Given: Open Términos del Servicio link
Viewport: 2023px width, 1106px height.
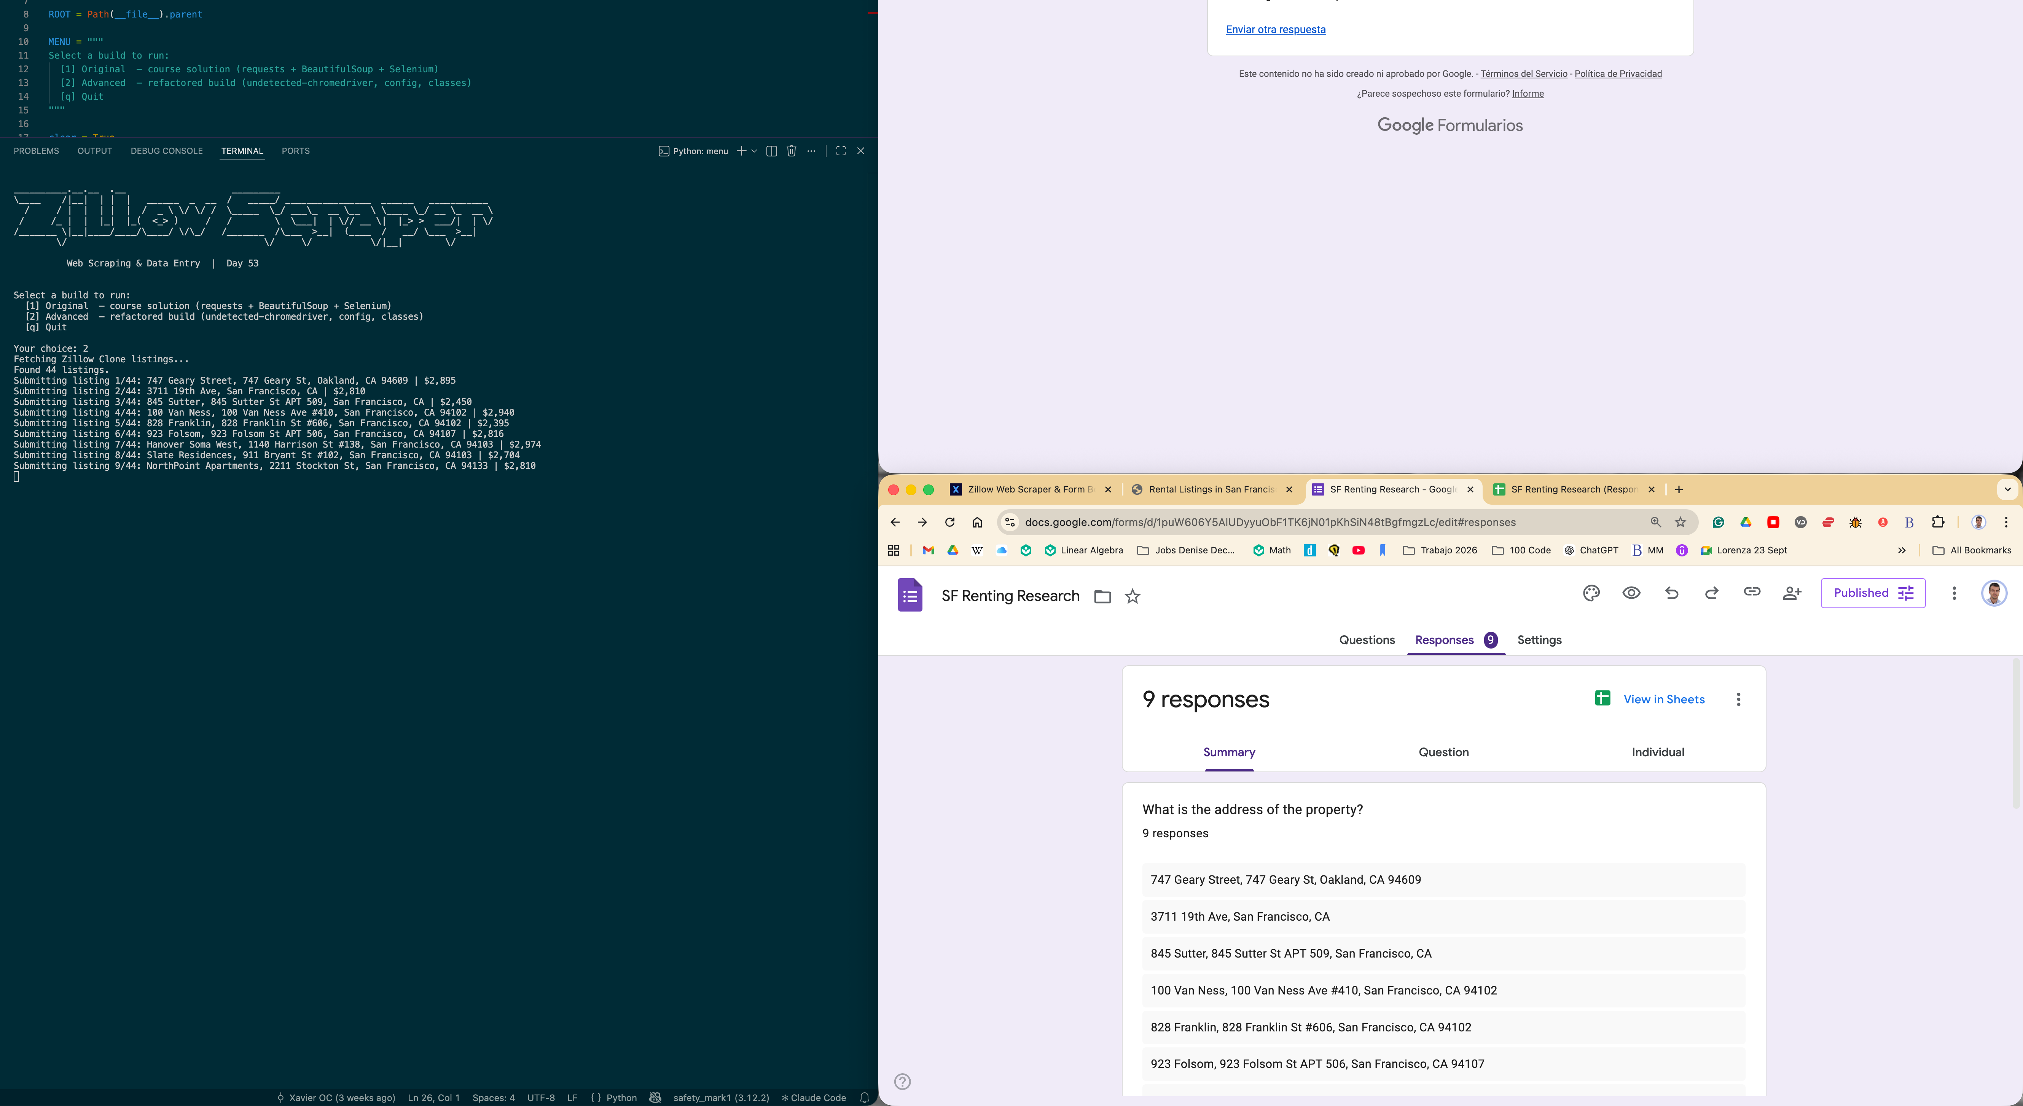Looking at the screenshot, I should pos(1524,74).
